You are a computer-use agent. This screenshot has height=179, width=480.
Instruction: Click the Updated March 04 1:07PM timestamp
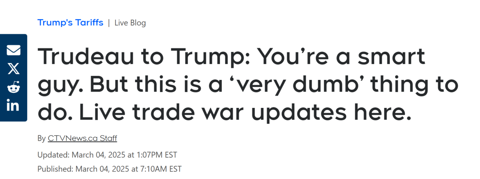click(107, 155)
